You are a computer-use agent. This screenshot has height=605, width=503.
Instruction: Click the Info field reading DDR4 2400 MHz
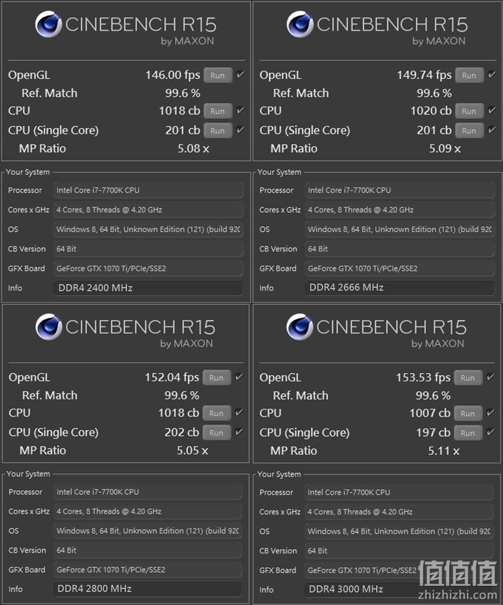click(x=148, y=288)
